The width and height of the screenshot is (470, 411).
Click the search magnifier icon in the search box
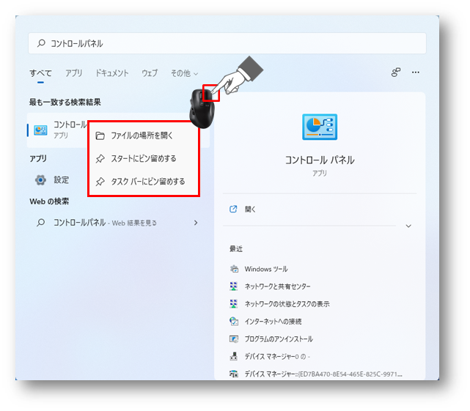click(41, 43)
